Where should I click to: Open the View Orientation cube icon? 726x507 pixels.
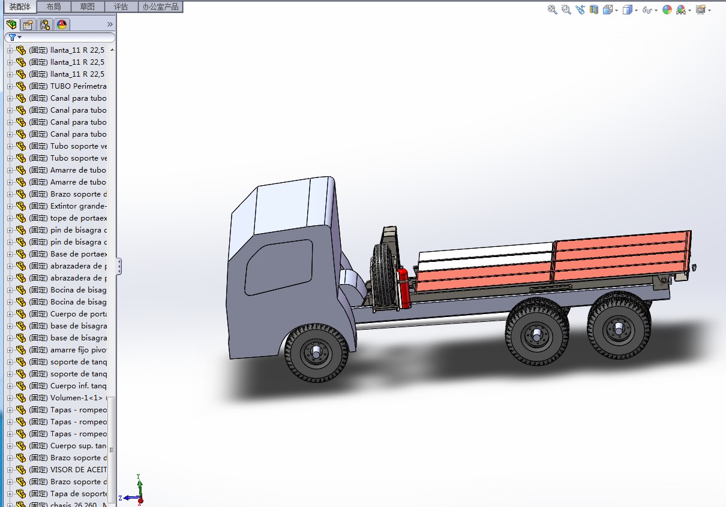coord(608,10)
